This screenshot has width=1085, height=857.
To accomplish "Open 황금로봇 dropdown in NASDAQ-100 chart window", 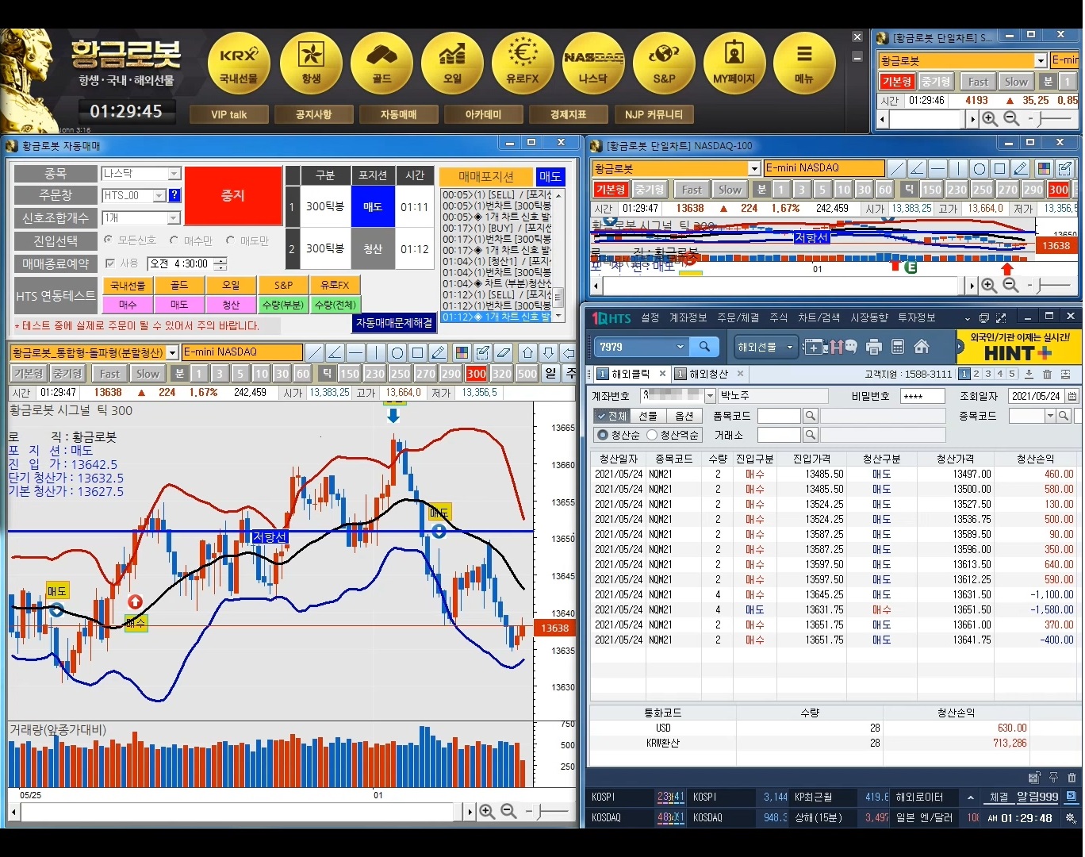I will (754, 168).
